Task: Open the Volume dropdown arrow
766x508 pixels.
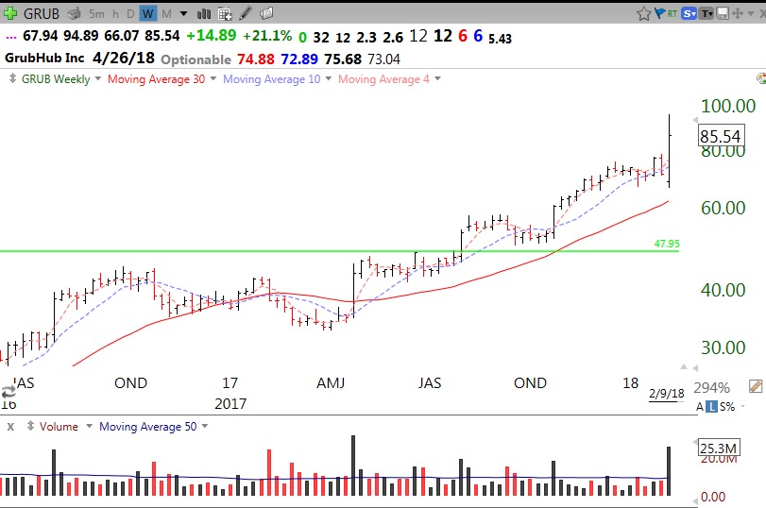Action: (89, 426)
